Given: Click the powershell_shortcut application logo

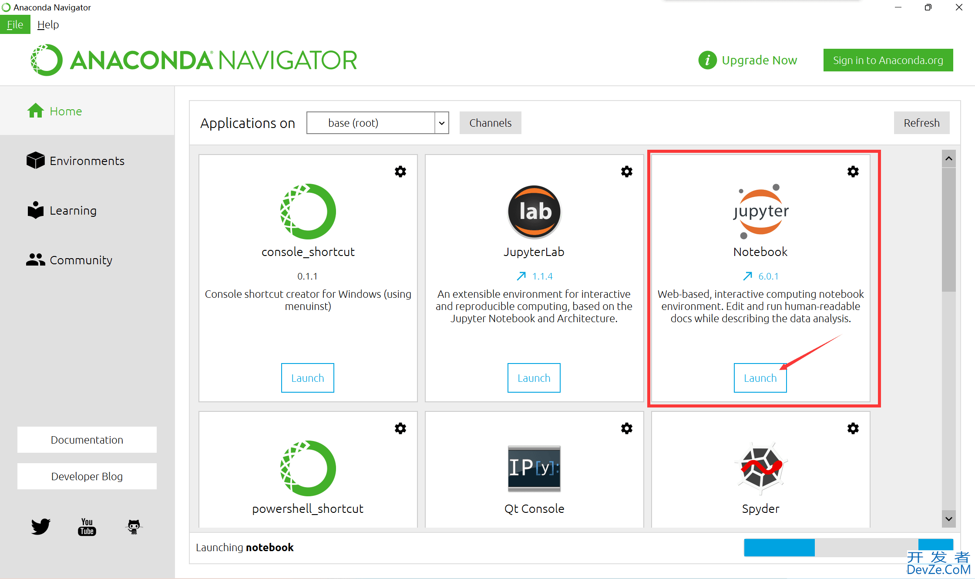Looking at the screenshot, I should click(308, 468).
